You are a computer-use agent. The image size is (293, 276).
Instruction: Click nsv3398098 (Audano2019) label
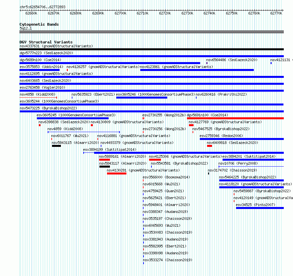pyautogui.click(x=166, y=253)
